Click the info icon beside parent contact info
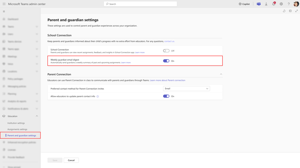Image resolution: width=300 pixels, height=168 pixels. pyautogui.click(x=98, y=96)
